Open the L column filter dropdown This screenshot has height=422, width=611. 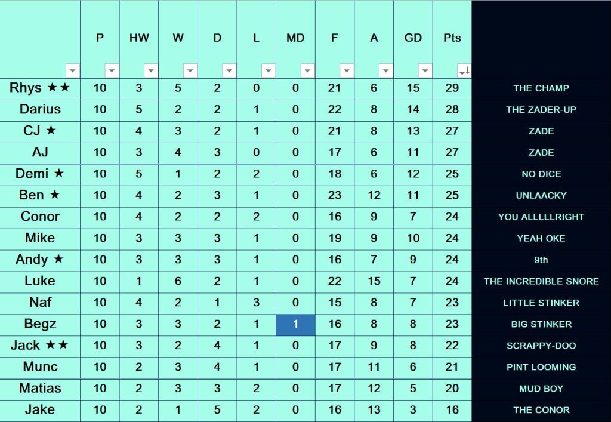(268, 71)
